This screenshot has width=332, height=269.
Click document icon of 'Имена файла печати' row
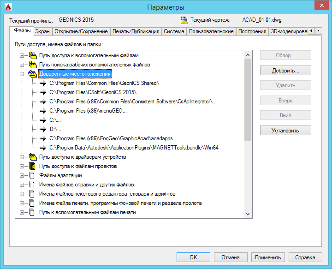(32, 203)
